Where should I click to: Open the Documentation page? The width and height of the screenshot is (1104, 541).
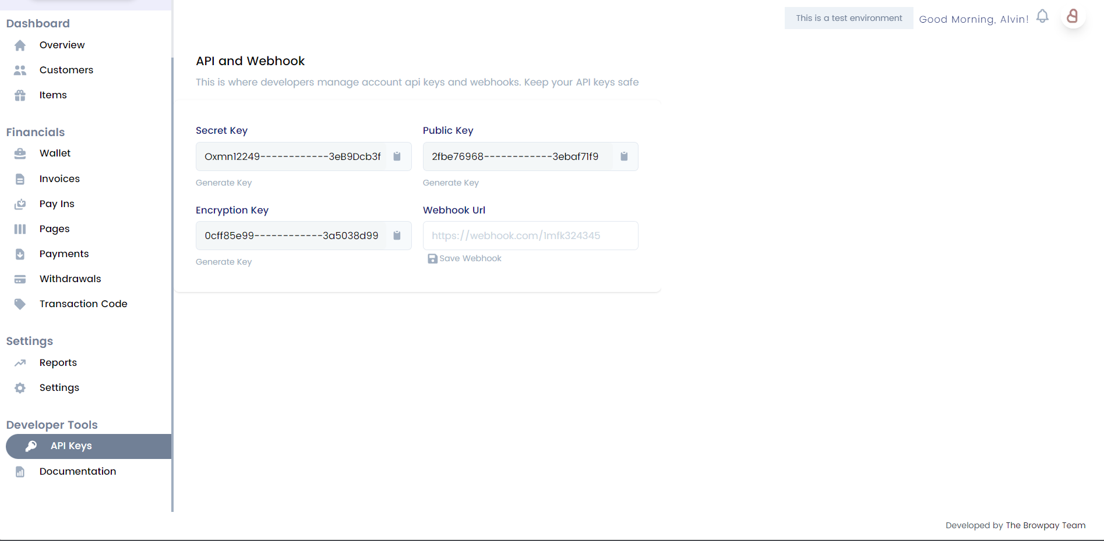[x=77, y=471]
